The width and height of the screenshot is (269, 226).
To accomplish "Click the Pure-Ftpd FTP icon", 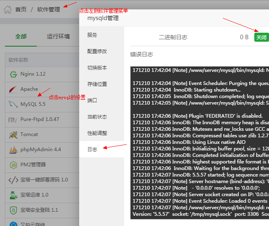I will 13,120.
